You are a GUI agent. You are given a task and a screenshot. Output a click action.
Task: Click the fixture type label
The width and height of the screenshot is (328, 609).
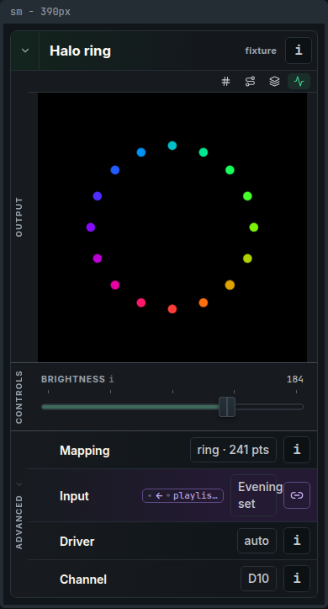261,51
